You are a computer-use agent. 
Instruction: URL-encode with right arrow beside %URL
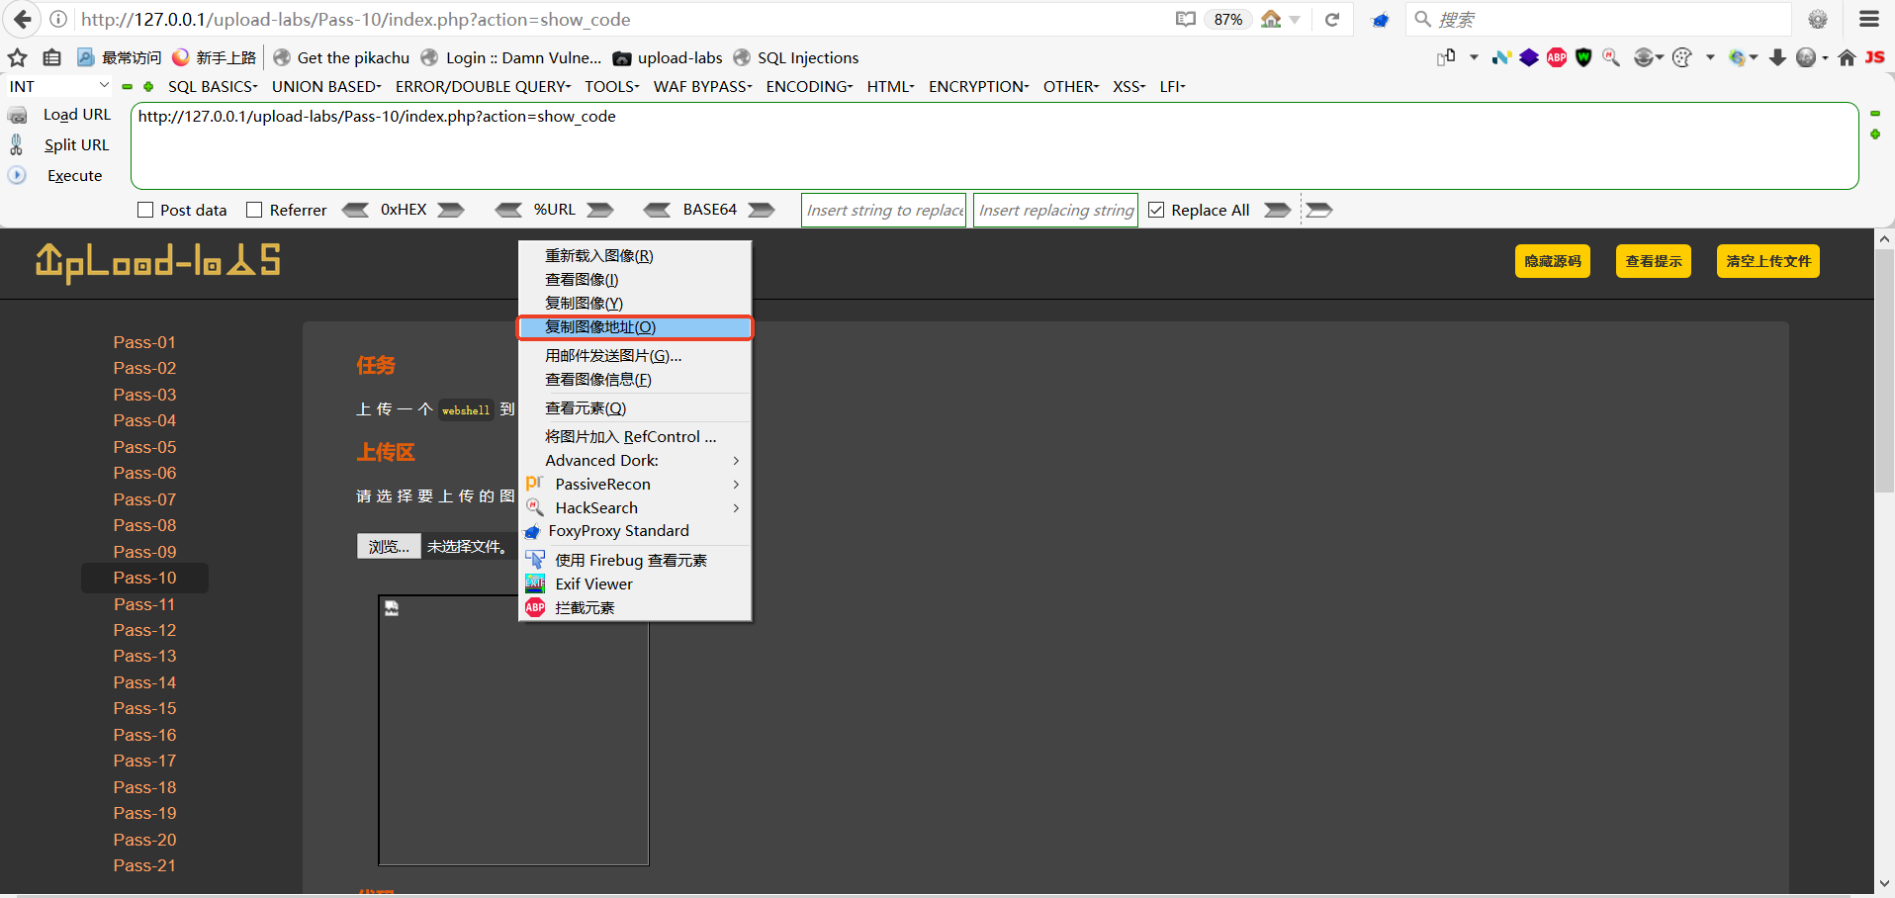click(x=600, y=210)
